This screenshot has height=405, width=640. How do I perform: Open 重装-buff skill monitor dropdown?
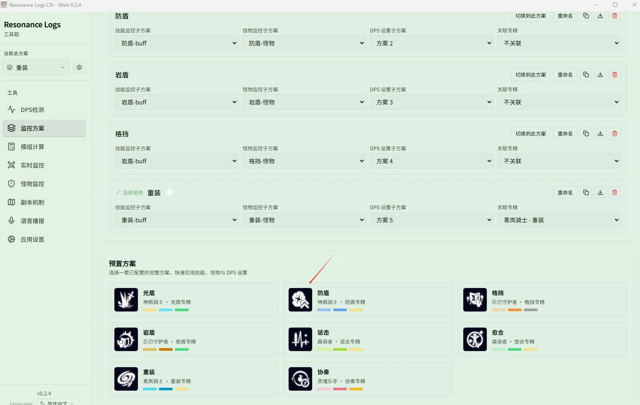(177, 220)
